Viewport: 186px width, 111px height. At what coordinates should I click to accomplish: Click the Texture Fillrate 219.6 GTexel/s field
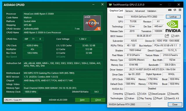click(170, 55)
